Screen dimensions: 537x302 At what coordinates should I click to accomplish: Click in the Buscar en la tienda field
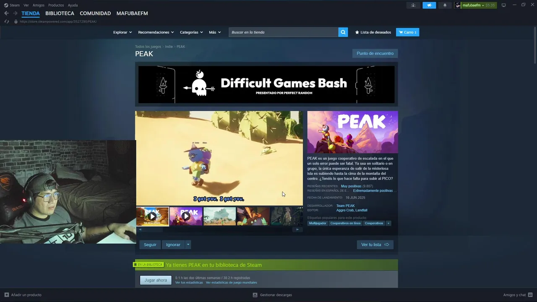tap(284, 32)
